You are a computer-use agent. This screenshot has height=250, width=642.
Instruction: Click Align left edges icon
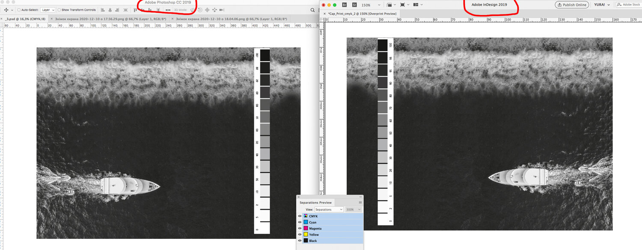[103, 10]
